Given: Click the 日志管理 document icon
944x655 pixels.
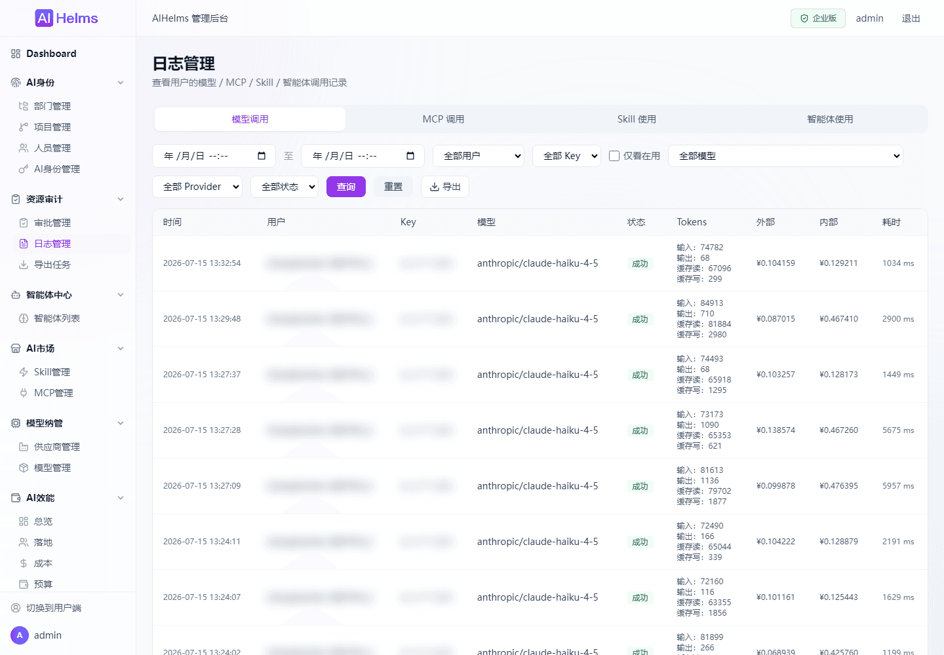Looking at the screenshot, I should [24, 244].
